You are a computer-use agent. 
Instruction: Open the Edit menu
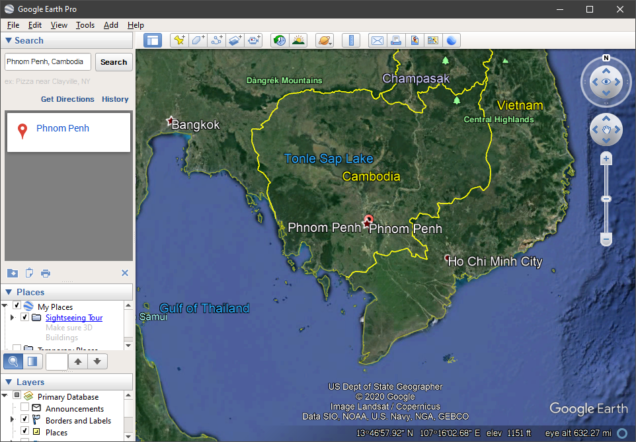(x=35, y=25)
